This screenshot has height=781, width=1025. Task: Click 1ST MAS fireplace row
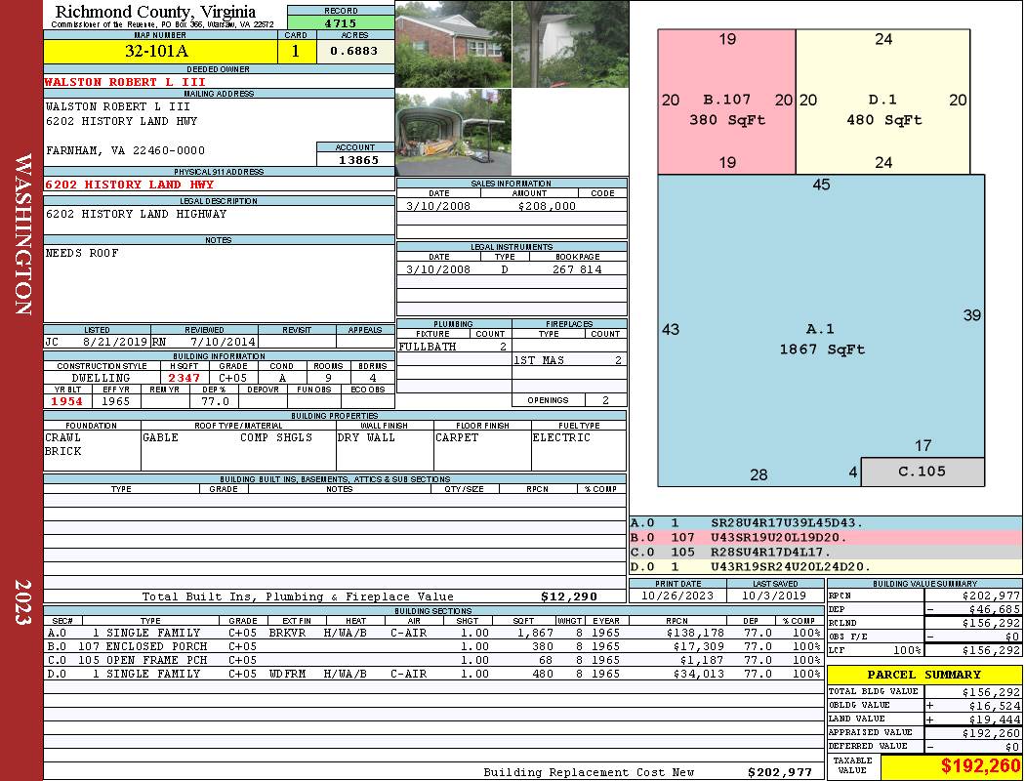(569, 360)
